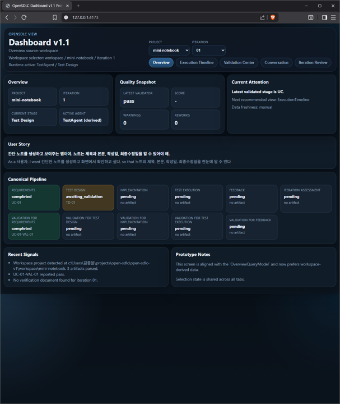
Task: Click the Requirements completed pipeline card
Action: point(34,198)
